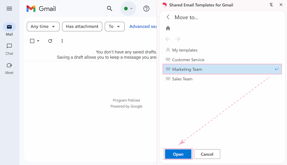Open the Program Policies link
This screenshot has width=287, height=165.
126,100
